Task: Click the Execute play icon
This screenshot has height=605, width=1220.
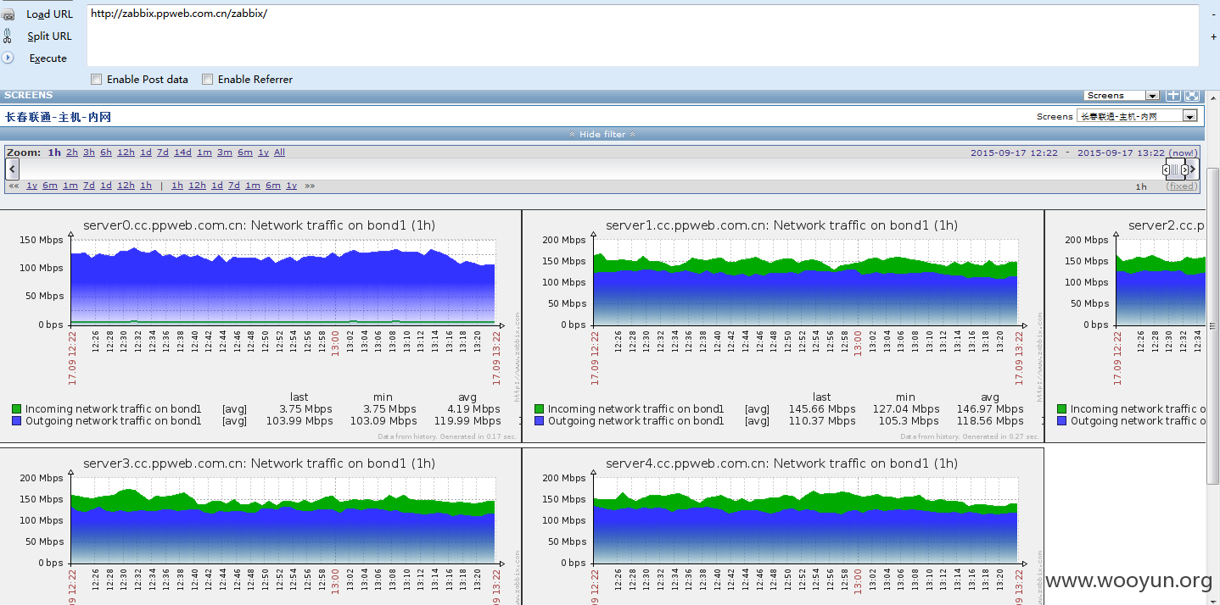Action: pyautogui.click(x=8, y=58)
